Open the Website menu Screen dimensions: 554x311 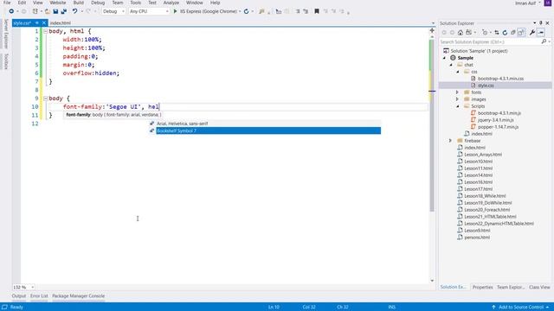click(58, 3)
